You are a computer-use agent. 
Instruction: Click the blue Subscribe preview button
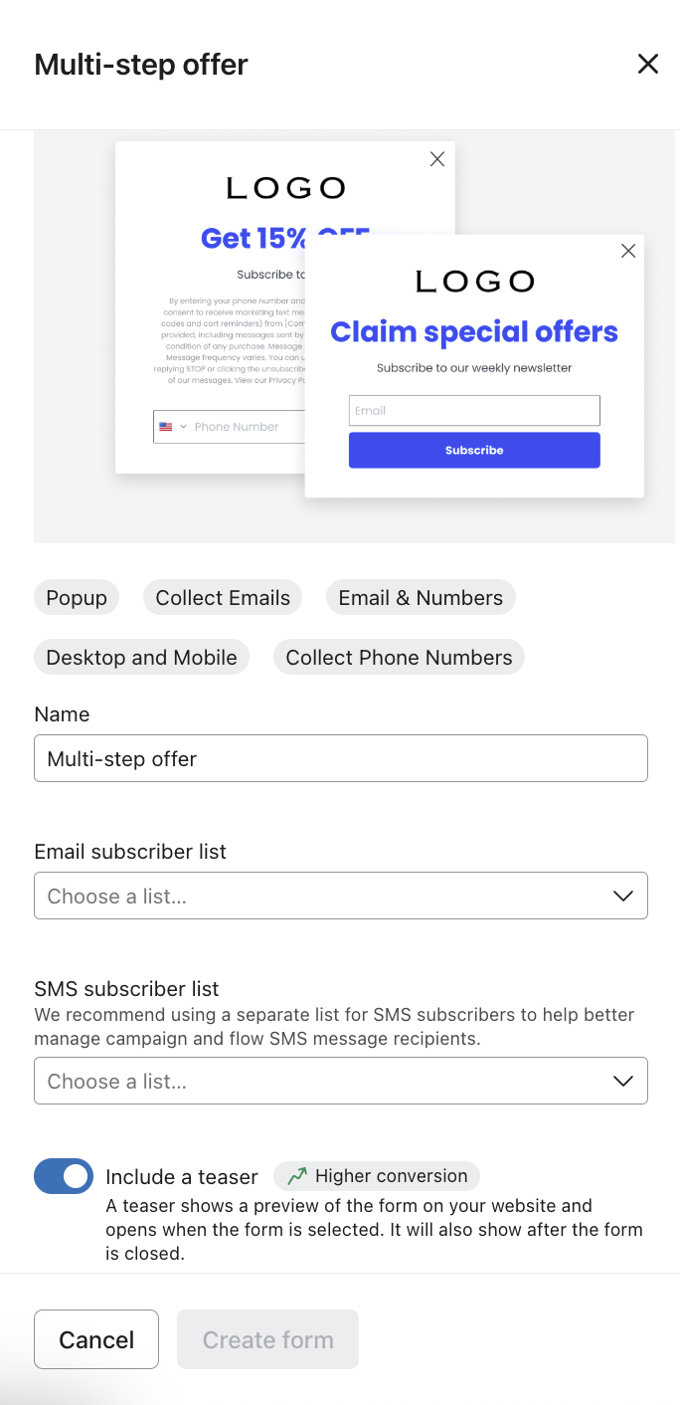pos(474,450)
